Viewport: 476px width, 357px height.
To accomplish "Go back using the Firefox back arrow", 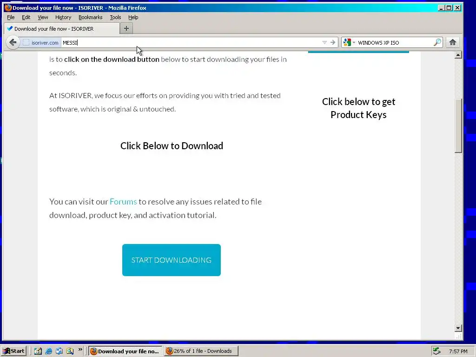I will pyautogui.click(x=13, y=42).
